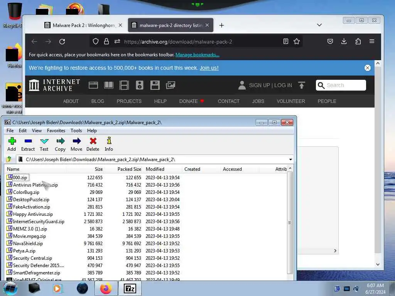Click the Move tool in 7-Zip toolbar
Image resolution: width=395 pixels, height=296 pixels.
tap(76, 144)
